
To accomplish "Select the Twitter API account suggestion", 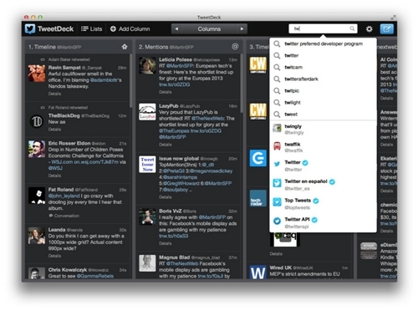I will pyautogui.click(x=323, y=222).
